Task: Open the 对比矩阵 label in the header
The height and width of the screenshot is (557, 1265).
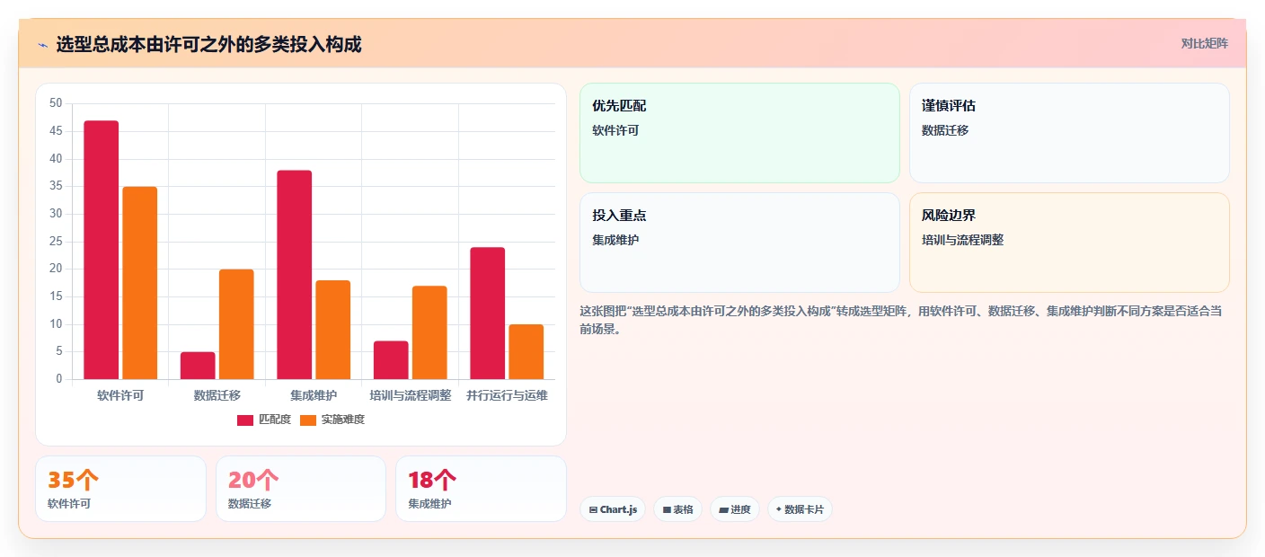Action: 1204,43
